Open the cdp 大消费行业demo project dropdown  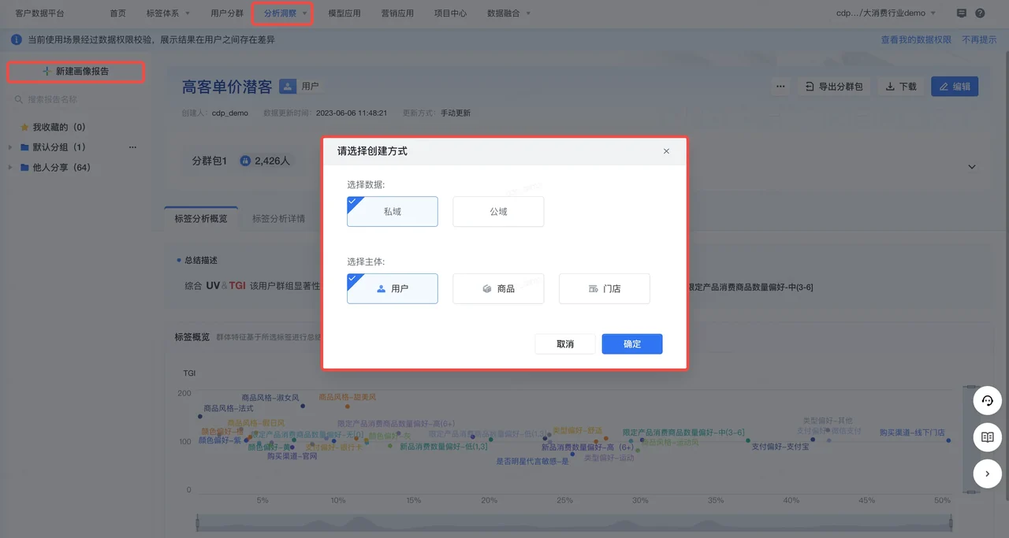click(x=886, y=13)
